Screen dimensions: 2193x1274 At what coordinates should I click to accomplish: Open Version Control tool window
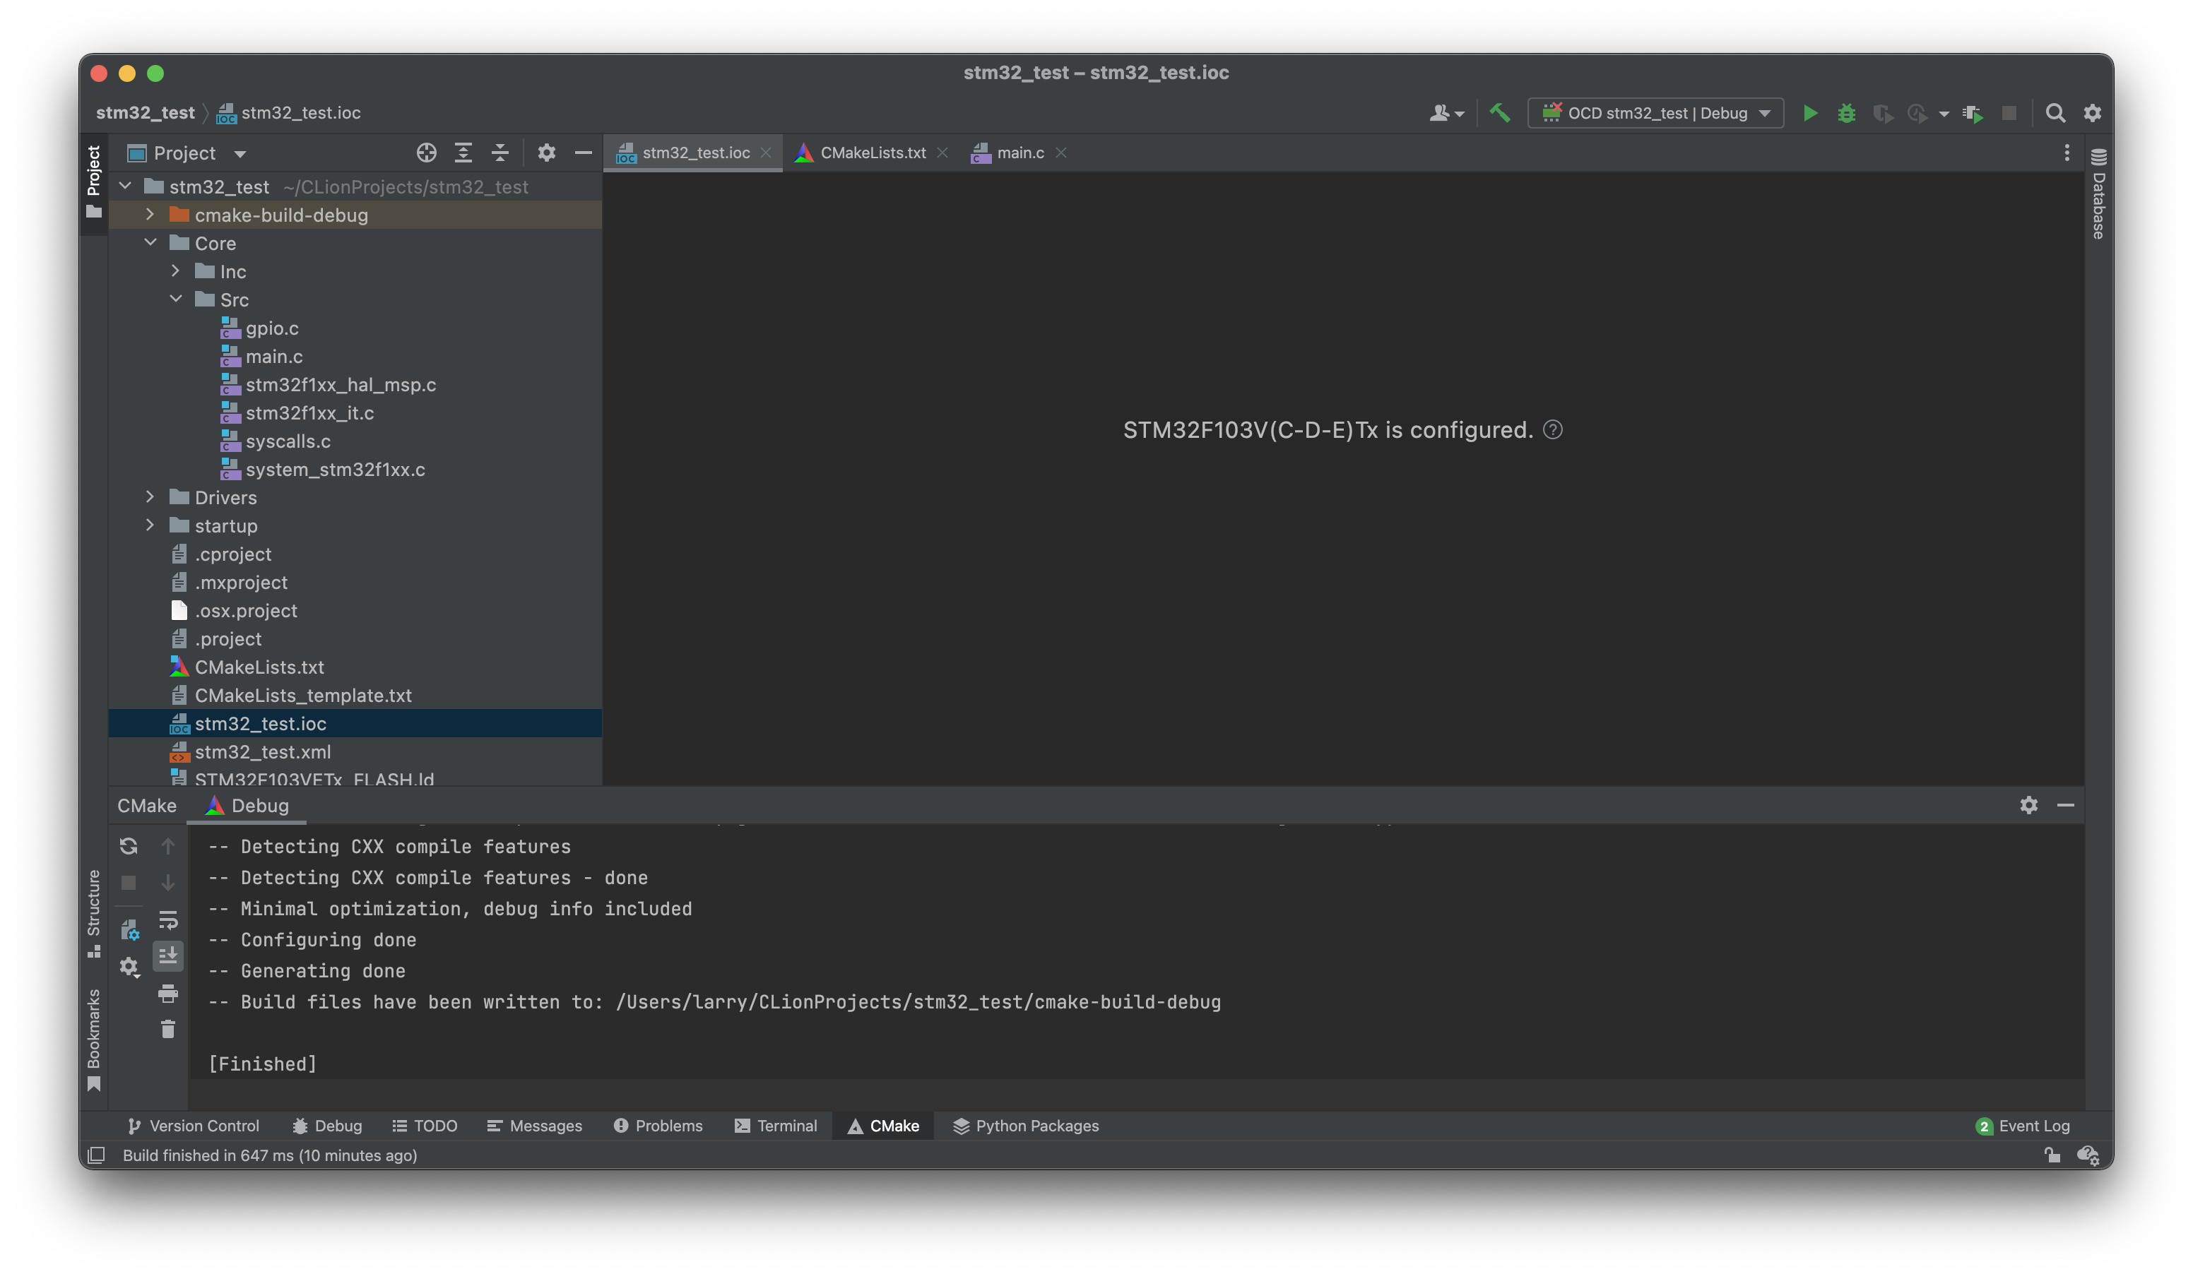pos(193,1125)
